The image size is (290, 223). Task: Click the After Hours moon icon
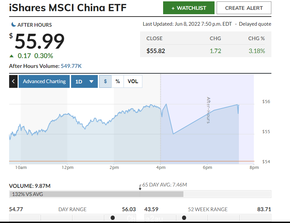tap(14, 25)
